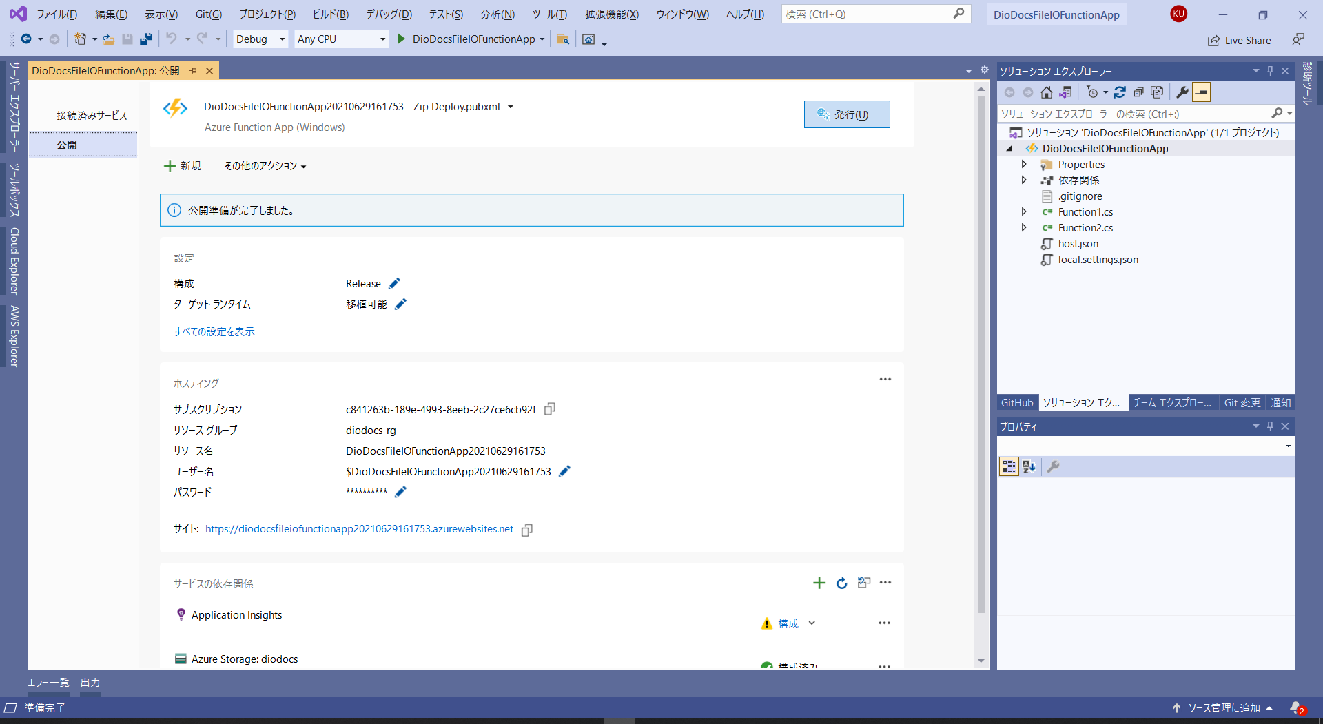Open Properties with the wrench icon in Solution Explorer

click(x=1182, y=92)
